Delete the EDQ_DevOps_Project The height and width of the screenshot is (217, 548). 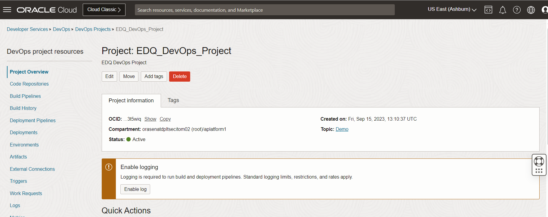[180, 77]
